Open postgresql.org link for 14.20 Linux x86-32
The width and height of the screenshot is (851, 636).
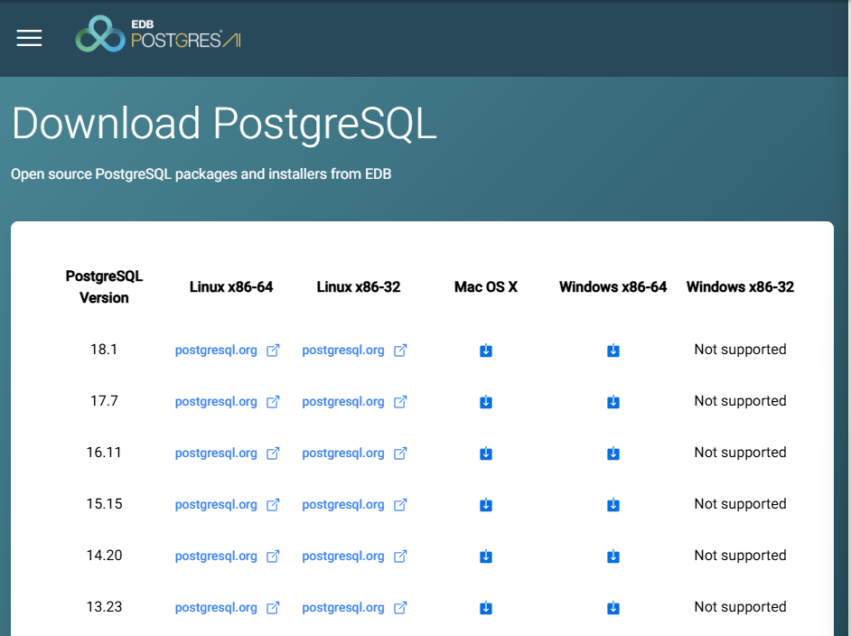(x=354, y=556)
